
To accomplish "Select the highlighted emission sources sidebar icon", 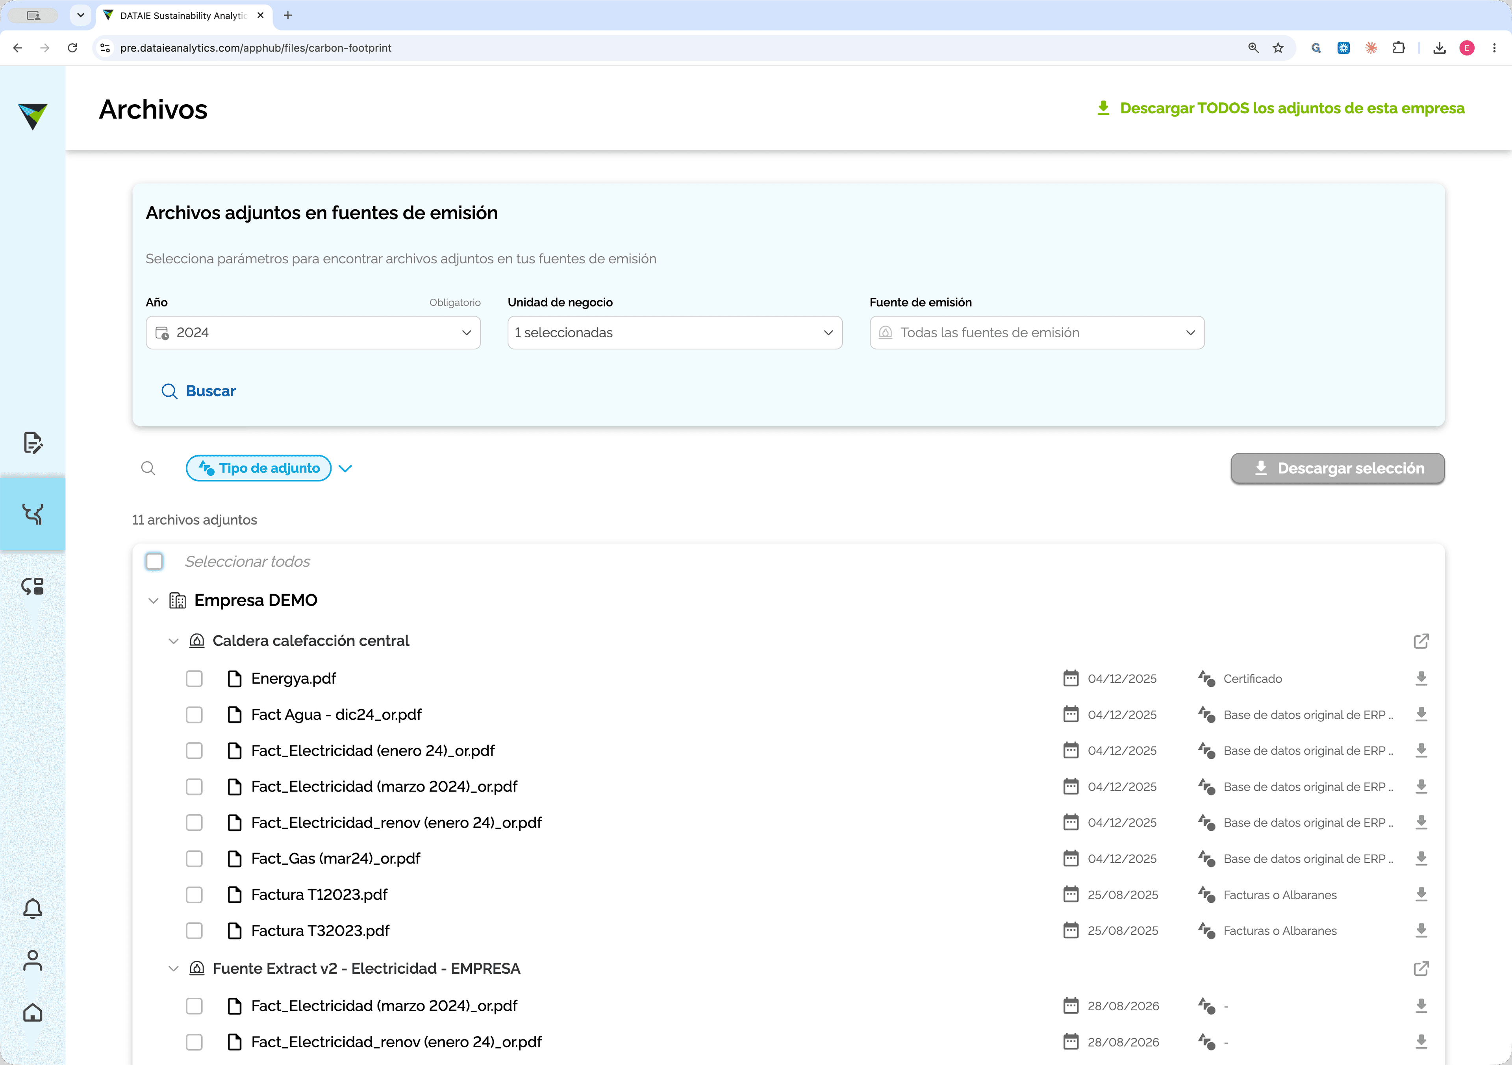I will pos(32,513).
